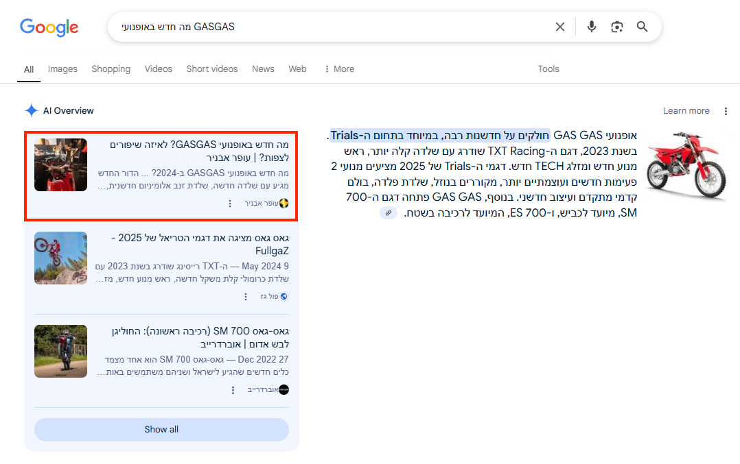
Task: Click the black circle favicon of third source
Action: click(x=284, y=389)
